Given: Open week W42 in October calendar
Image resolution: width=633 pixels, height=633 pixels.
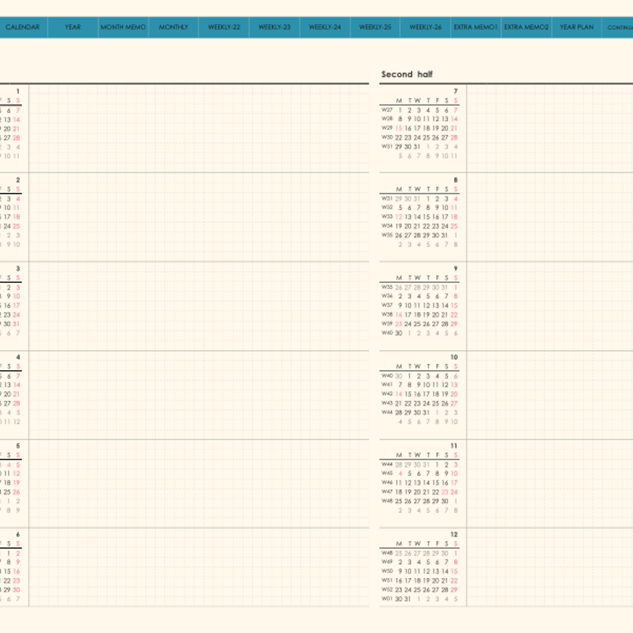Looking at the screenshot, I should [x=387, y=394].
